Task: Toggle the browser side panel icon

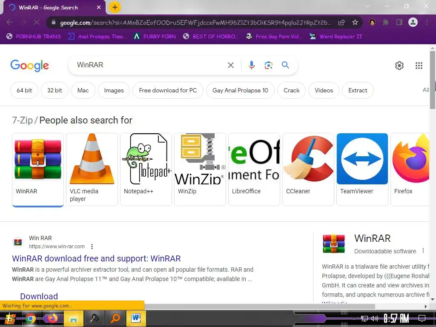Action: pyautogui.click(x=399, y=22)
